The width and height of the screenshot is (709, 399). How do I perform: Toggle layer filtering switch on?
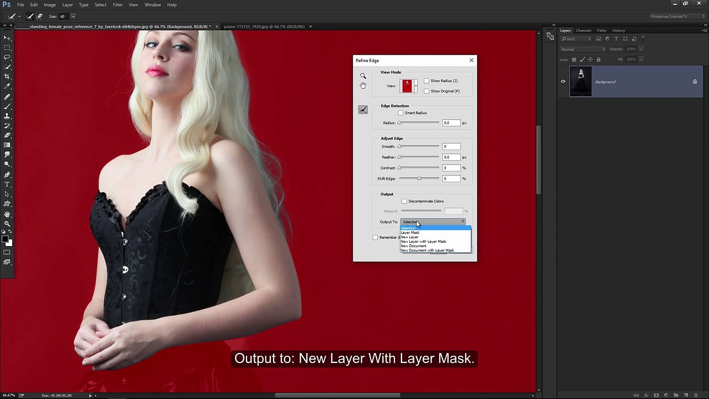643,38
